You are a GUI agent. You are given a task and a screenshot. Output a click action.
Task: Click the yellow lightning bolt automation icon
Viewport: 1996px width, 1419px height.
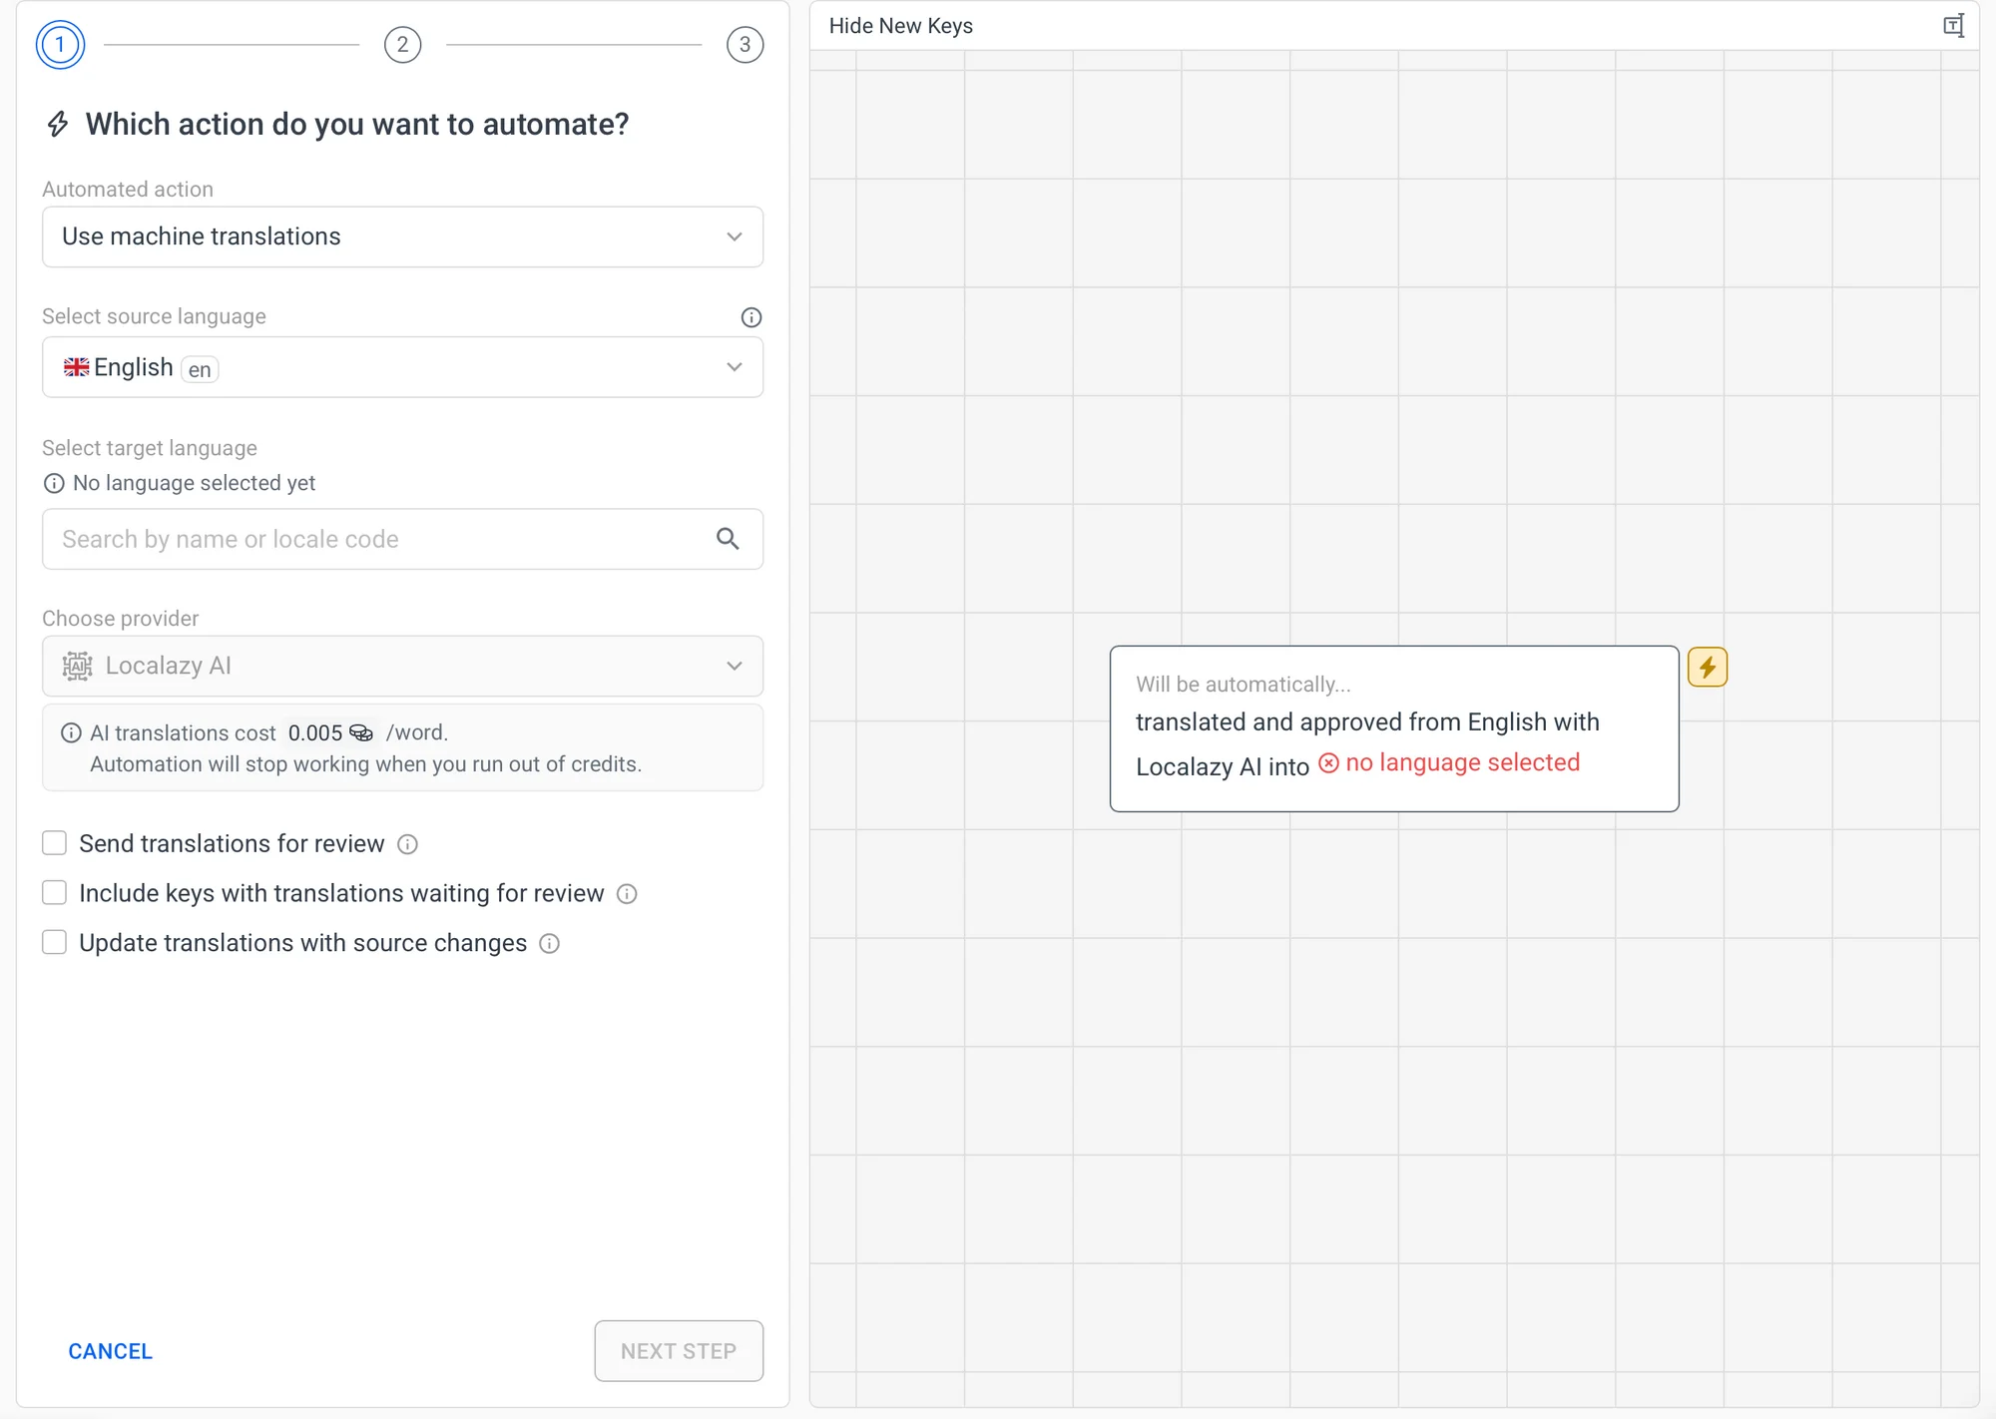[1707, 667]
